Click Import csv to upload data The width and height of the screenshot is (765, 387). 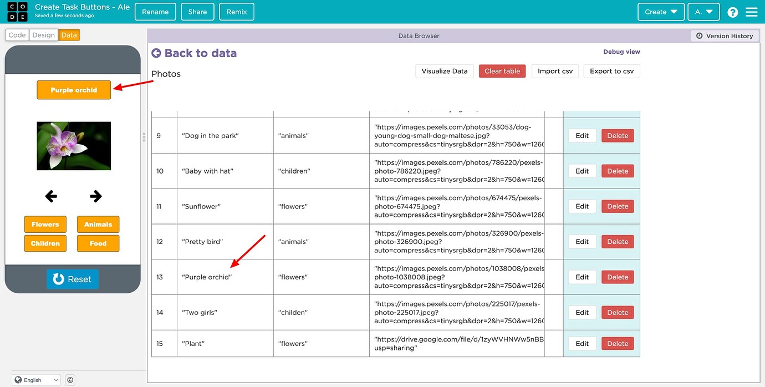point(555,71)
